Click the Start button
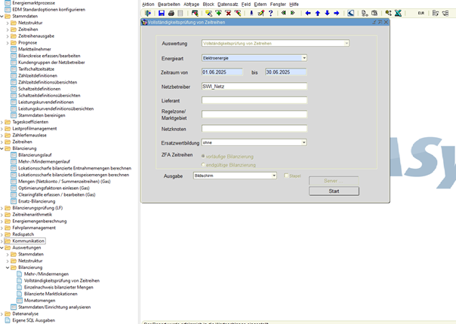 (x=334, y=191)
